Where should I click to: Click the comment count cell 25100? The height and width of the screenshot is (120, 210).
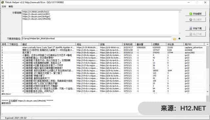point(170,48)
